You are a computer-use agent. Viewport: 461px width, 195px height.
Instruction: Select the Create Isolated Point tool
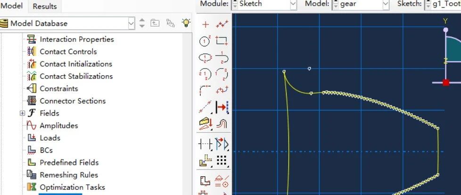pyautogui.click(x=205, y=24)
